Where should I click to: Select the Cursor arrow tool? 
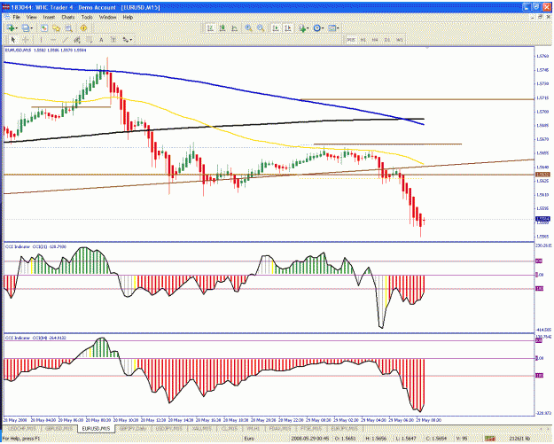click(13, 40)
